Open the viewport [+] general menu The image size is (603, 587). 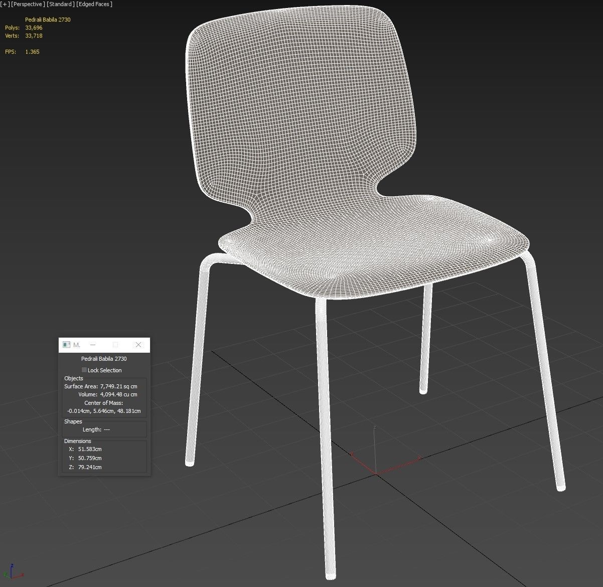pos(5,4)
